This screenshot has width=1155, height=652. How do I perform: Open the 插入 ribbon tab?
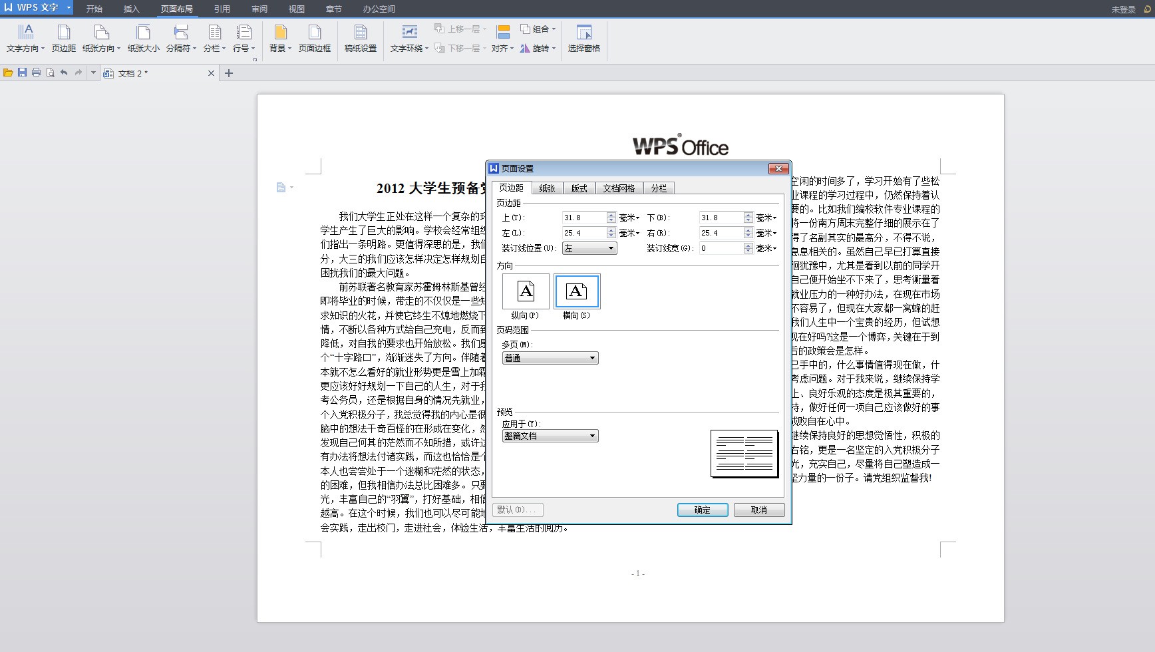coord(130,9)
